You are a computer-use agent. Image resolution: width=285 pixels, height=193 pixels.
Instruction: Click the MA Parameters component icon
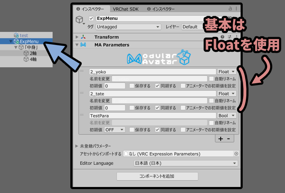[83, 45]
